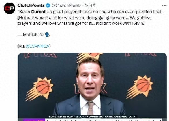Click the blue verified badge
The width and height of the screenshot is (169, 121).
point(48,5)
